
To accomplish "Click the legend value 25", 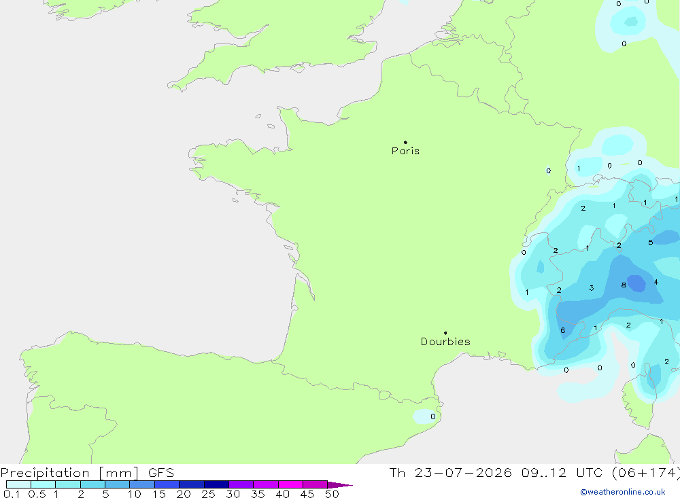I will 209,494.
